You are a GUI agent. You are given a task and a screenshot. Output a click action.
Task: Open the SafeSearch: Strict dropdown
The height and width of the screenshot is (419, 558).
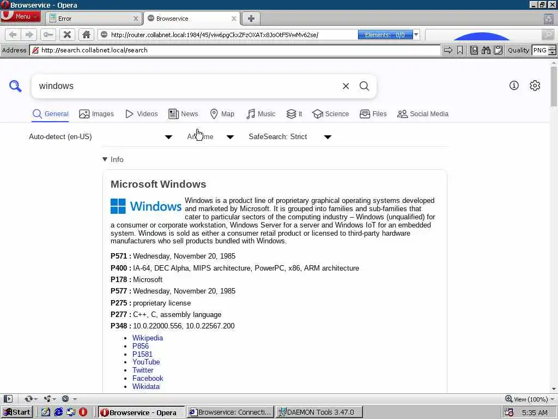[x=290, y=137]
